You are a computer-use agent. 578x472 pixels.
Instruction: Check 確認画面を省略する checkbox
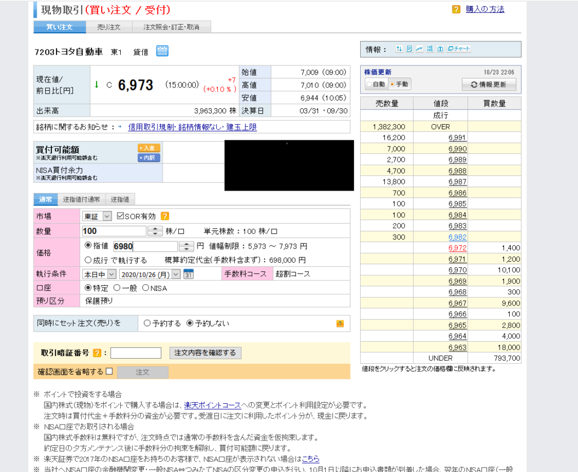coord(109,371)
